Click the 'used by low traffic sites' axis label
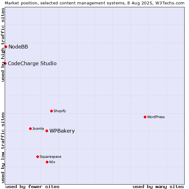The image size is (189, 189). point(3,148)
